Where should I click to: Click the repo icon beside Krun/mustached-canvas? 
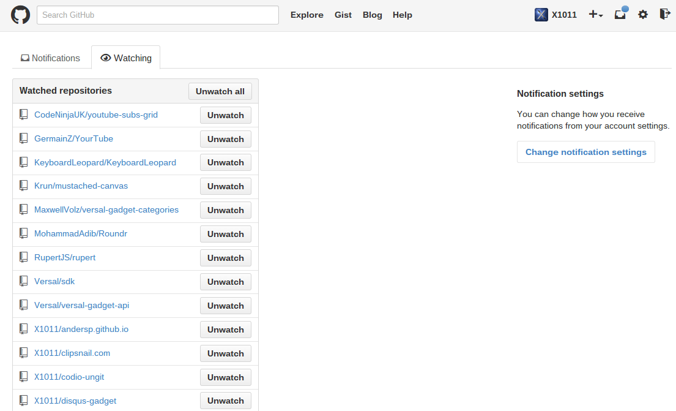pos(24,186)
